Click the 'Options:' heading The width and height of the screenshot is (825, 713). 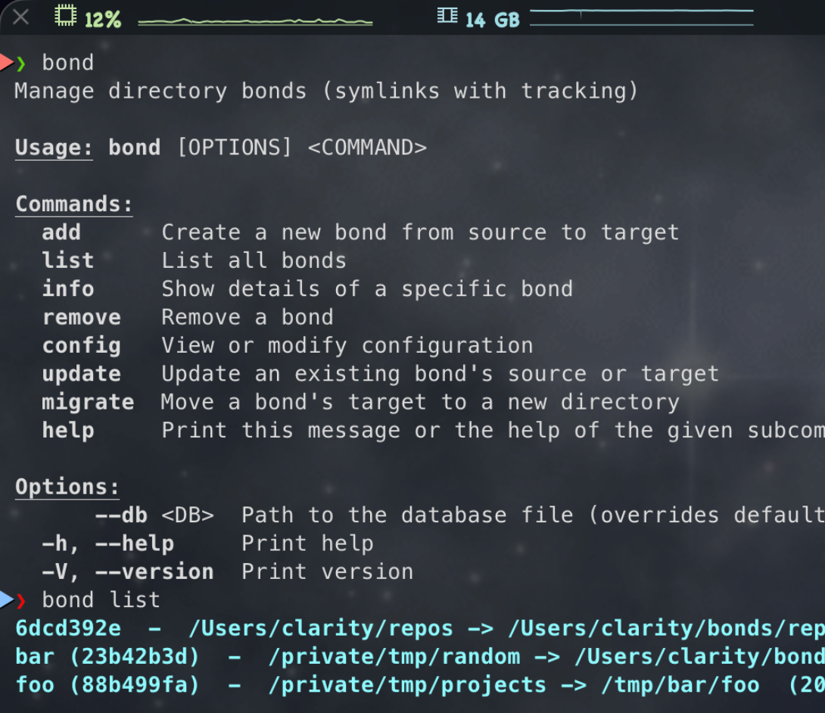click(67, 487)
